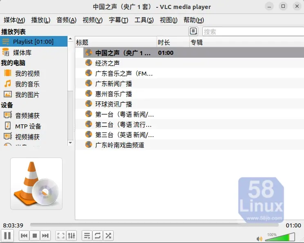Open the 媒体(M) menu
Image resolution: width=304 pixels, height=243 pixels.
tap(14, 20)
